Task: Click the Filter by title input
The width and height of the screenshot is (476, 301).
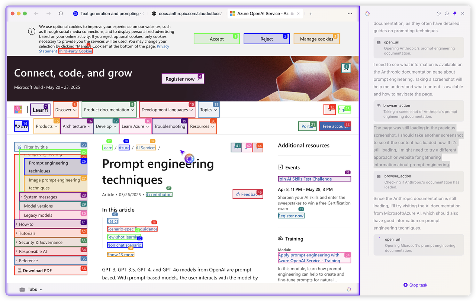Action: (51, 147)
